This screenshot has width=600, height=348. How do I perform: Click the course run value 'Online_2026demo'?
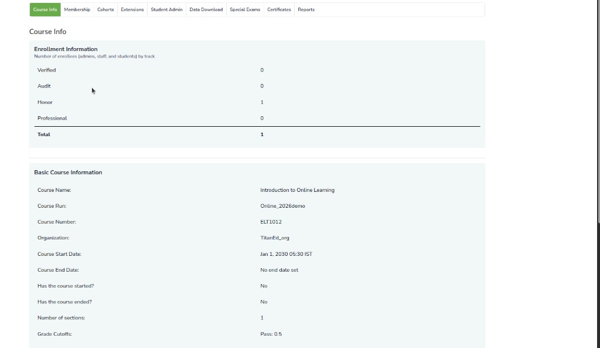(x=283, y=206)
